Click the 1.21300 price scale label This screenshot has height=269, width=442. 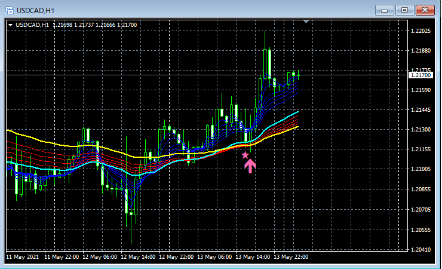(421, 130)
